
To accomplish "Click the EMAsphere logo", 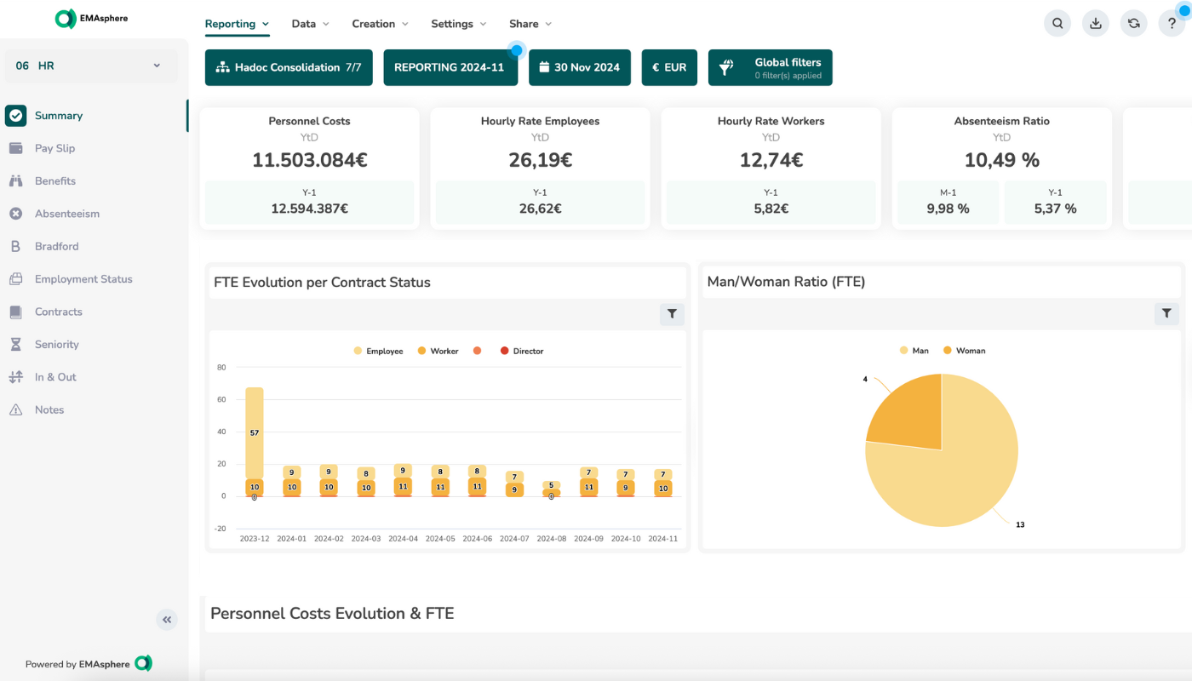I will click(x=91, y=18).
